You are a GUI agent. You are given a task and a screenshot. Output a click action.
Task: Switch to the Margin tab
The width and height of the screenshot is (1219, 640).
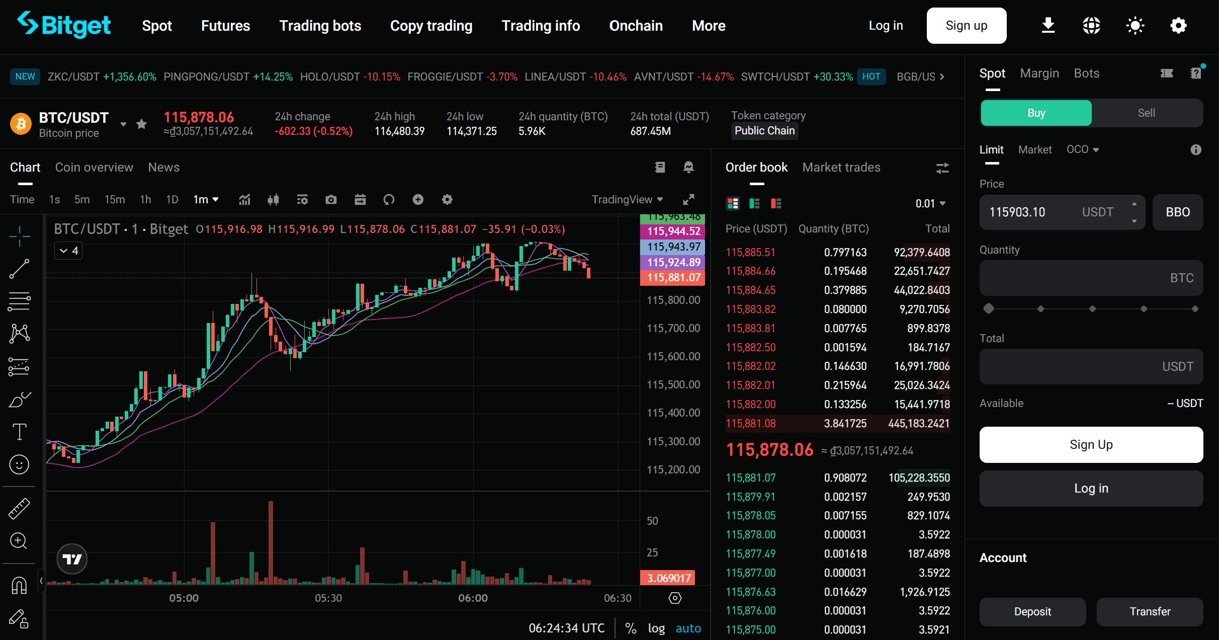(1039, 73)
